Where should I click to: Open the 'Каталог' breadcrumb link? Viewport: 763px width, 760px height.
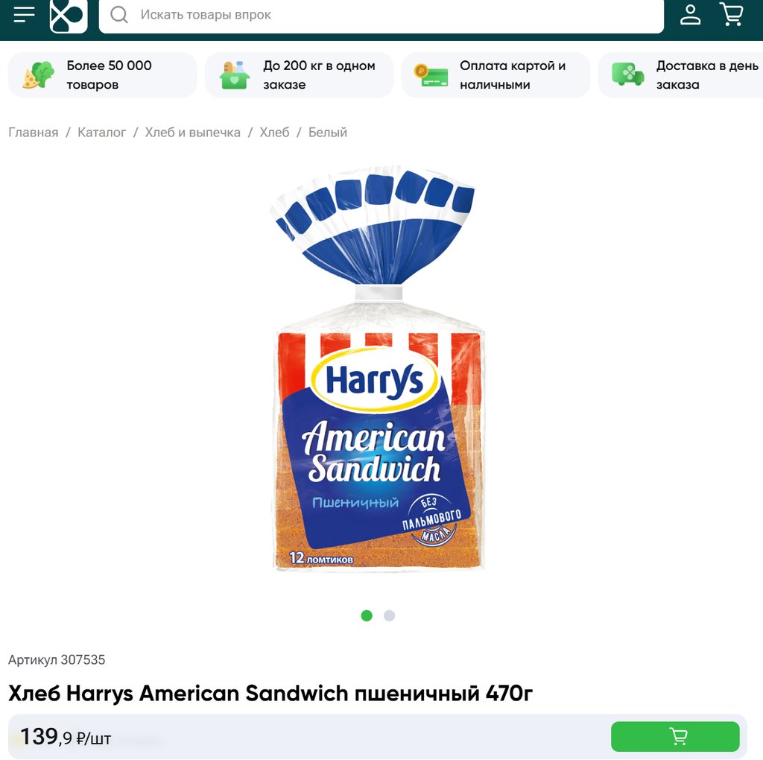(101, 133)
